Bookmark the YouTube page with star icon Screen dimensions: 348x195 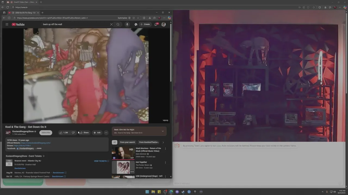click(138, 18)
